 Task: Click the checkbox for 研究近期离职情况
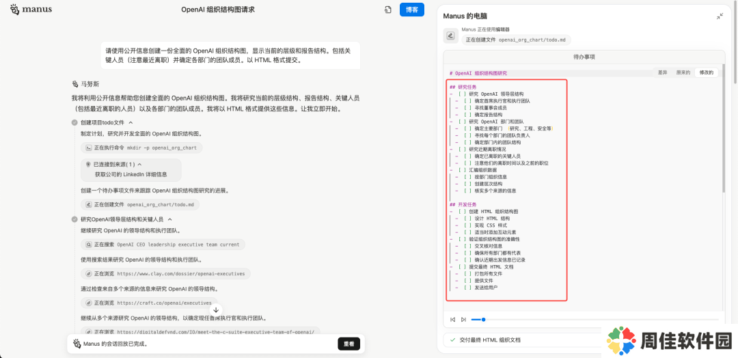click(x=462, y=149)
